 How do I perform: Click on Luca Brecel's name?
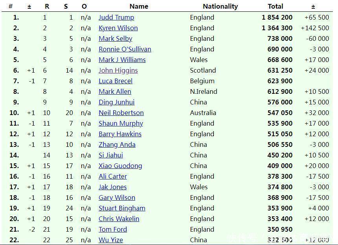116,81
